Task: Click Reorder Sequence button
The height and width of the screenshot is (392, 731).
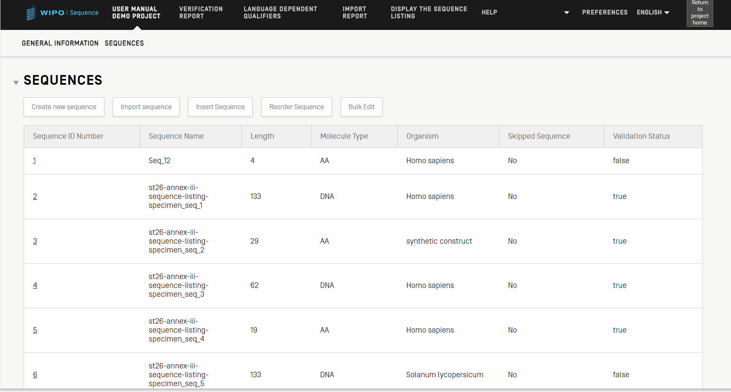Action: (x=296, y=107)
